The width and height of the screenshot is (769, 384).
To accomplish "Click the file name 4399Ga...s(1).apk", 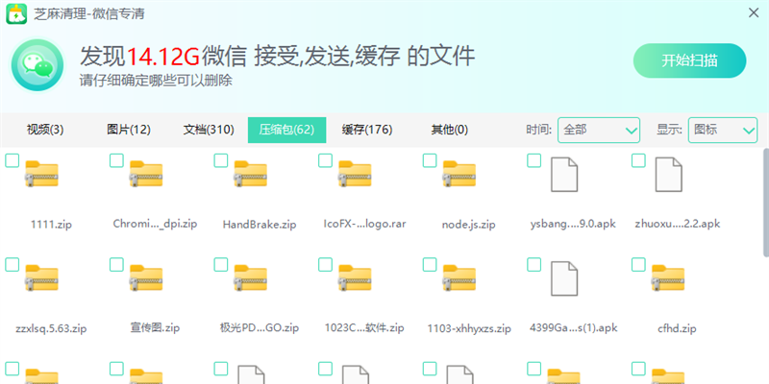I will 573,328.
